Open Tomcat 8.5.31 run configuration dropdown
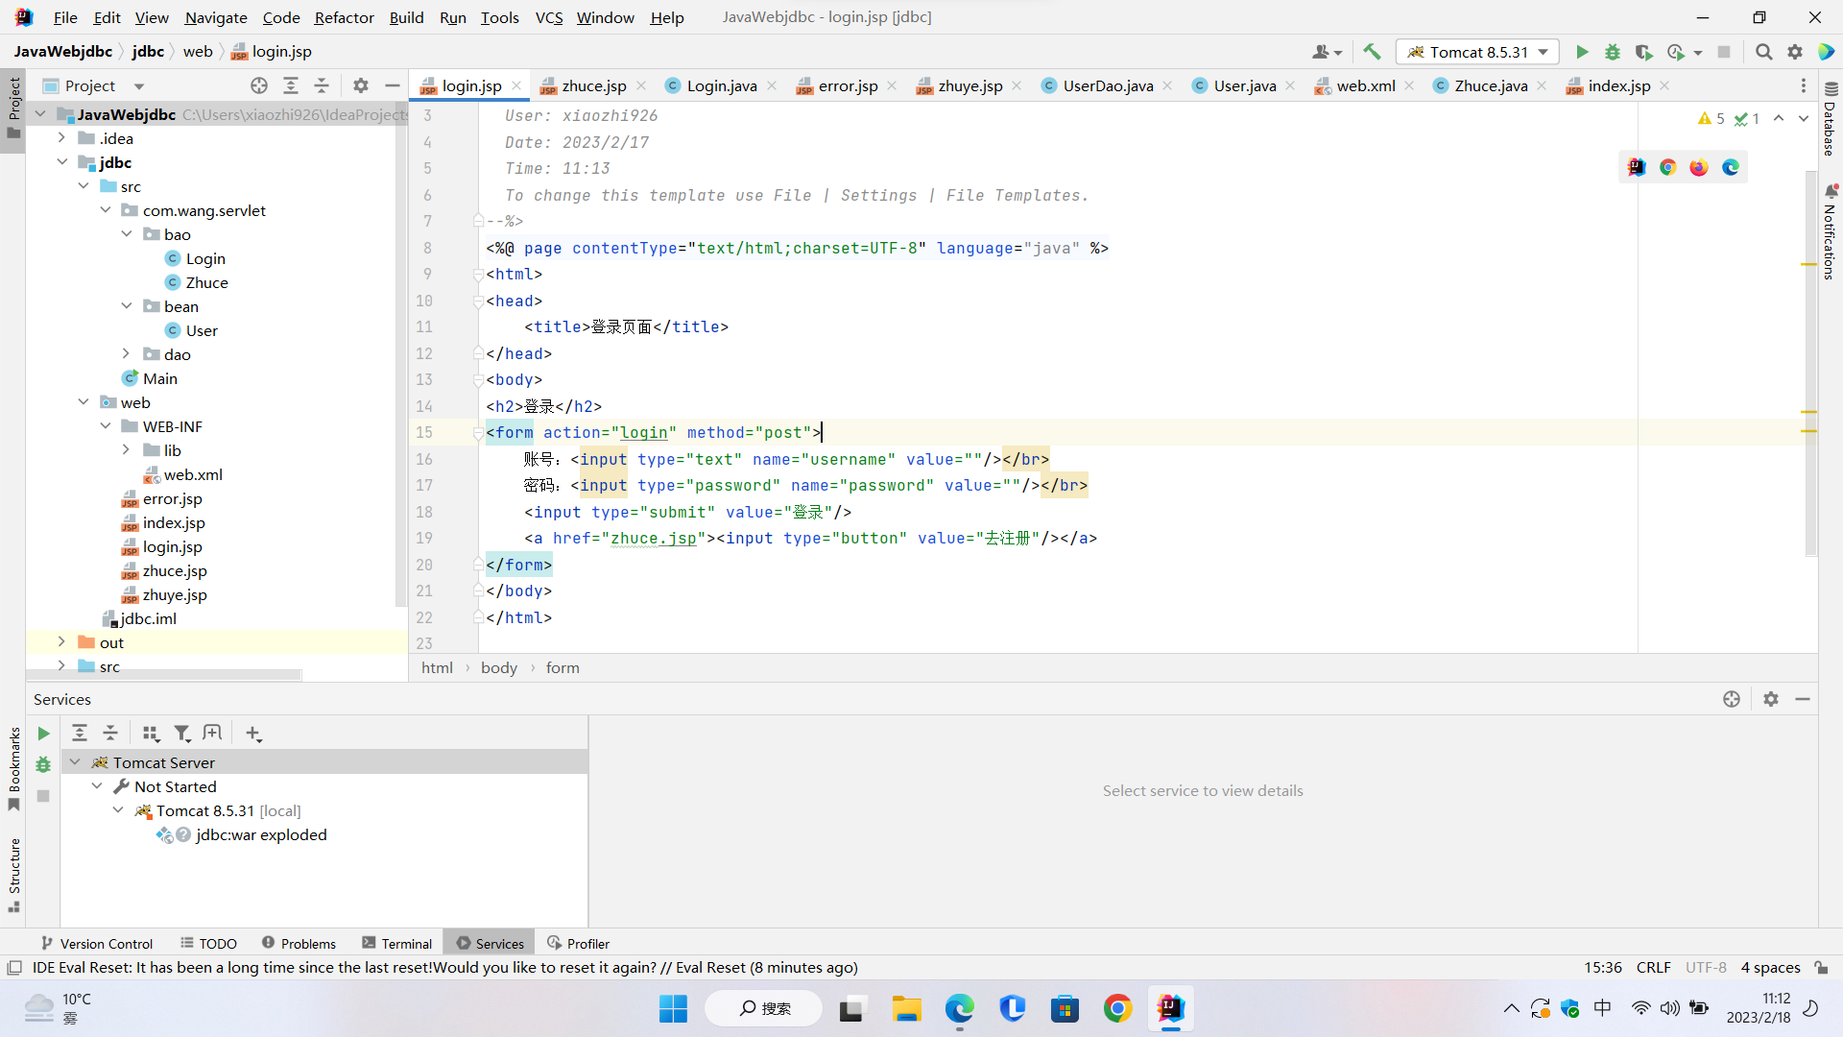The image size is (1843, 1037). pyautogui.click(x=1478, y=52)
